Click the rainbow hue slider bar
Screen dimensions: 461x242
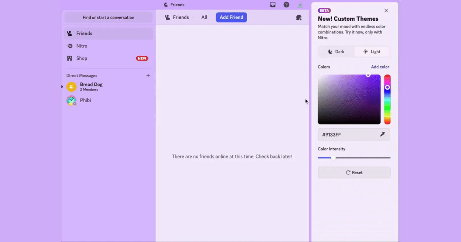pyautogui.click(x=388, y=99)
